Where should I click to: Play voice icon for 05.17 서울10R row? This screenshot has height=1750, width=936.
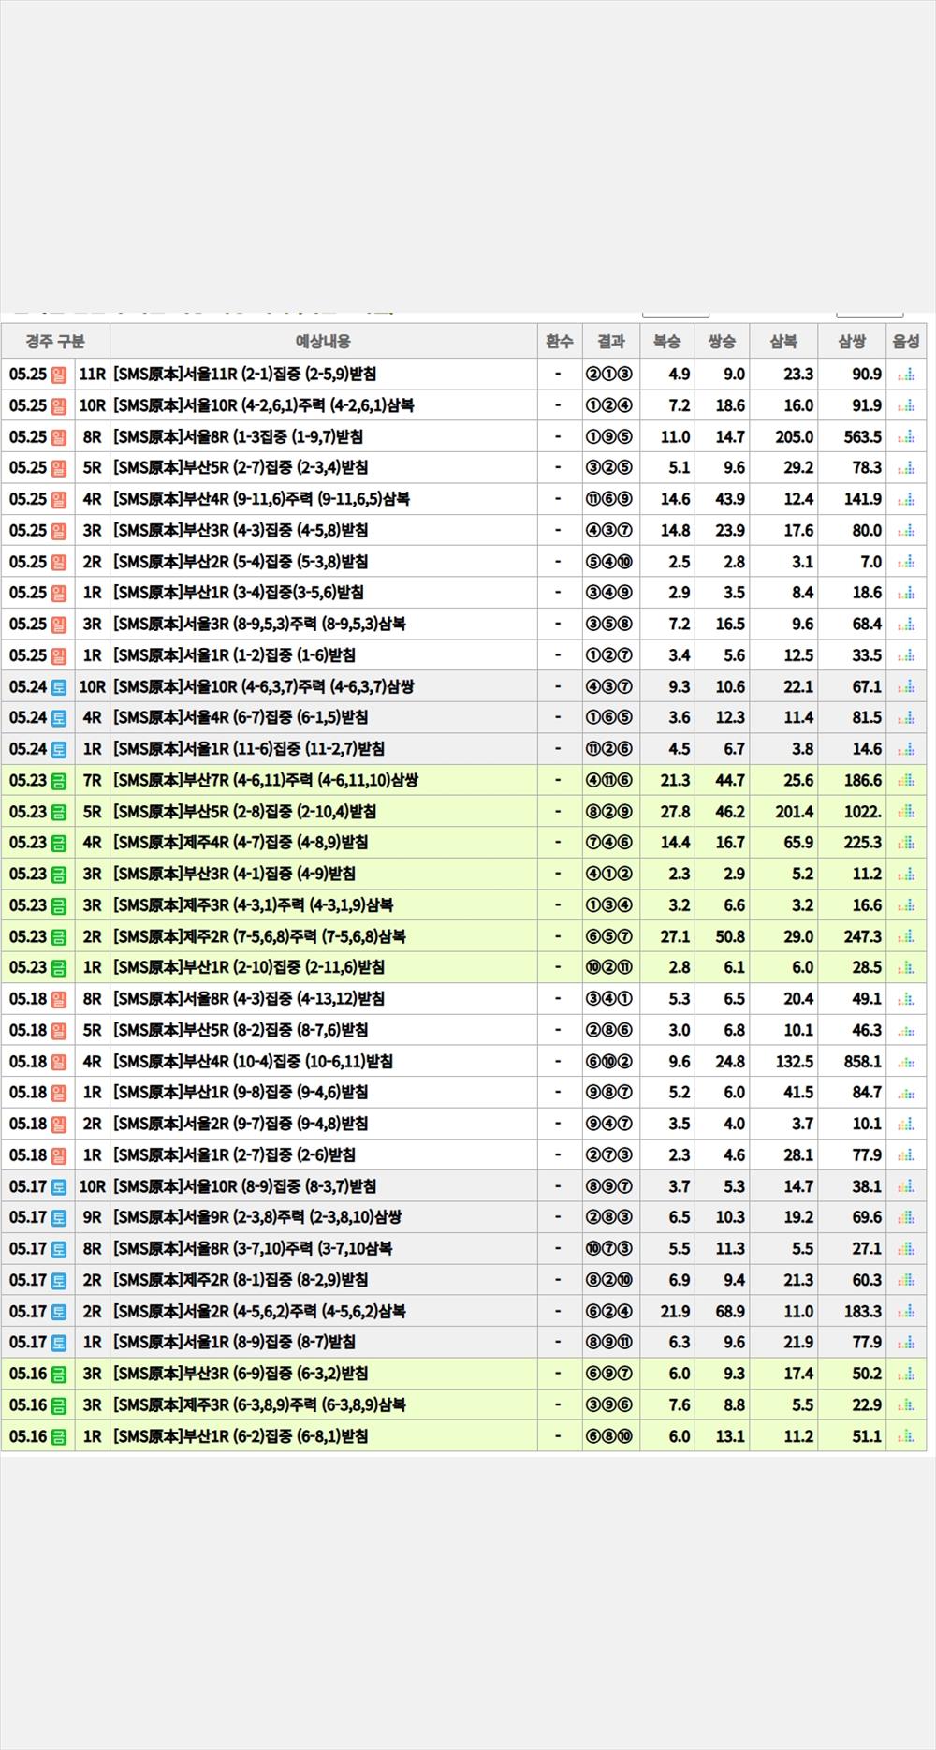click(x=906, y=1186)
